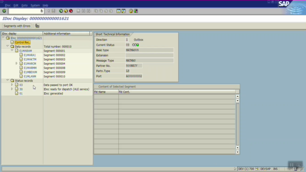Click the segment table top scroll-up arrow
This screenshot has height=172, width=306.
(238, 97)
